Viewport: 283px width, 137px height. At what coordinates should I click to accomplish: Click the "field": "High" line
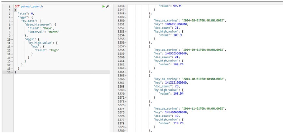(x=47, y=50)
